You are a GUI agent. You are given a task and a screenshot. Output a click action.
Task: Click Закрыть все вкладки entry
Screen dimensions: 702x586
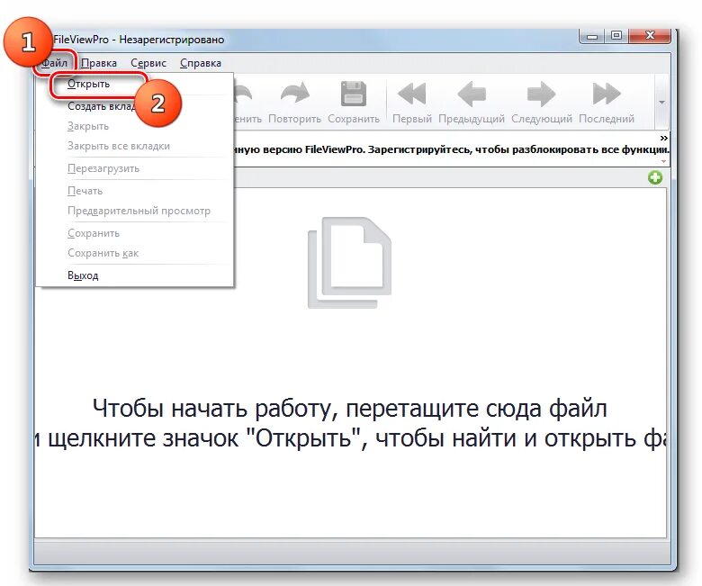(134, 146)
